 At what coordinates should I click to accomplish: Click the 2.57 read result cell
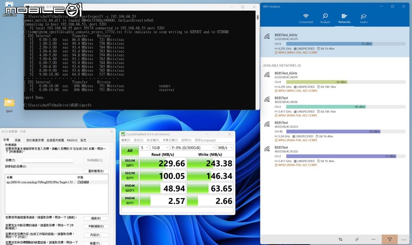pos(163,201)
